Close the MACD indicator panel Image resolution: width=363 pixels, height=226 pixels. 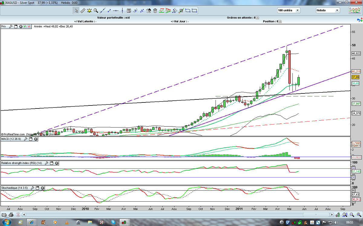tap(35, 139)
